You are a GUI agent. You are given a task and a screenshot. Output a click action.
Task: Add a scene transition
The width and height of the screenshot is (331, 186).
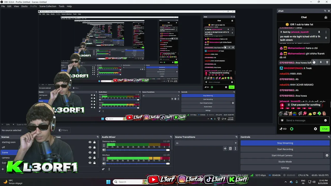click(x=225, y=148)
